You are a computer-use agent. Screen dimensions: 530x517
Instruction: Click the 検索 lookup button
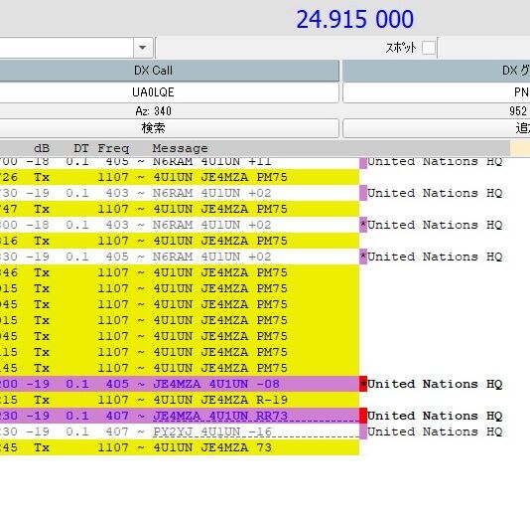click(169, 128)
